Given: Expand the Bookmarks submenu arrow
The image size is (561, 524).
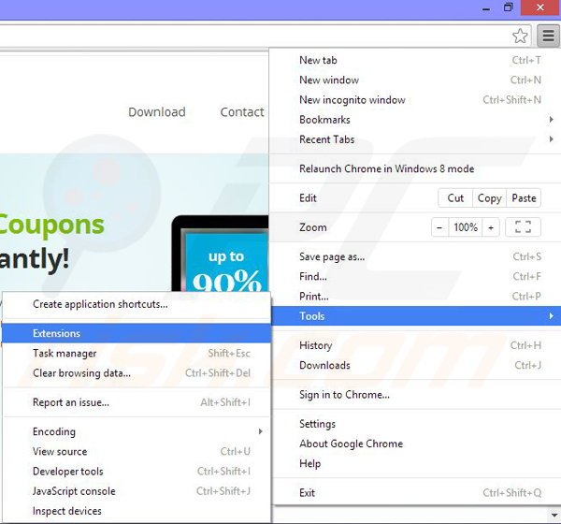Looking at the screenshot, I should pyautogui.click(x=552, y=119).
